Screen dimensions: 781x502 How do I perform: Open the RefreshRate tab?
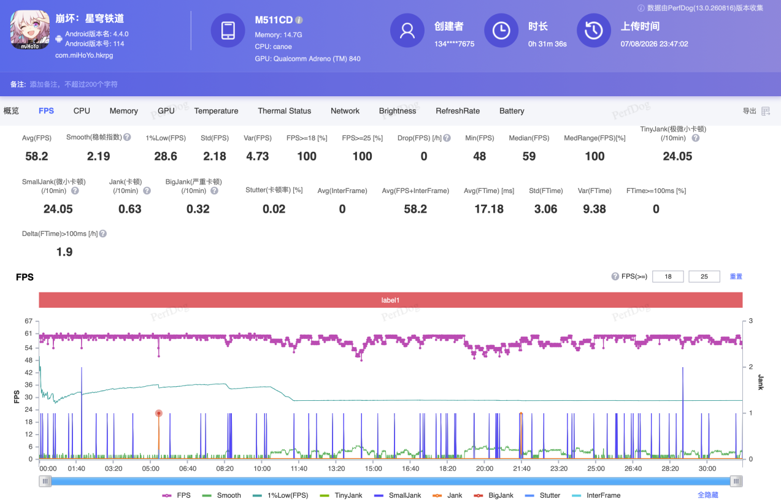point(458,111)
